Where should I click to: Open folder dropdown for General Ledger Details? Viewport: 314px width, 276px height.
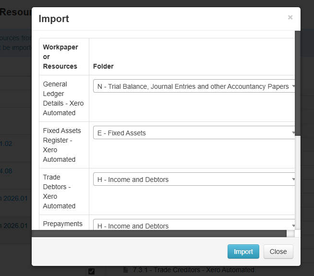click(193, 86)
